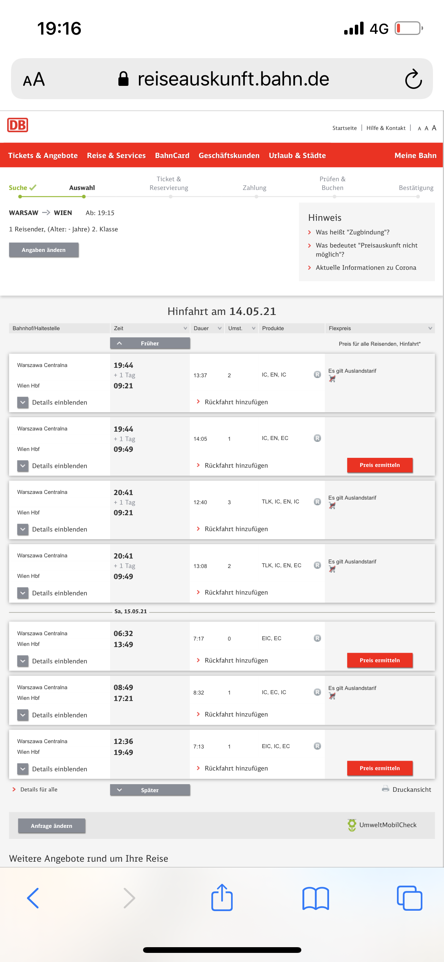
Task: Open the Safari tabs overview
Action: [409, 898]
